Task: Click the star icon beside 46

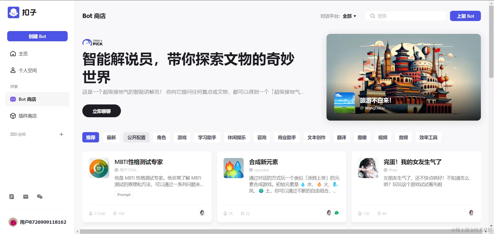Action: [x=379, y=213]
